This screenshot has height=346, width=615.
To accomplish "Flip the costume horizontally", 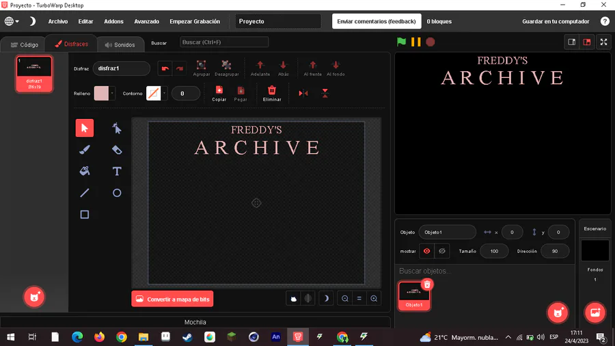I will tap(303, 94).
